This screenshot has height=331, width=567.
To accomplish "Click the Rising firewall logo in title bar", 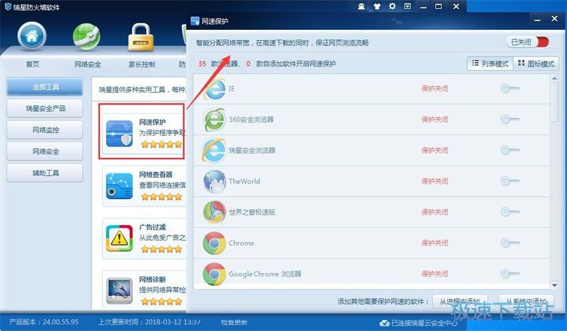I will [x=7, y=7].
